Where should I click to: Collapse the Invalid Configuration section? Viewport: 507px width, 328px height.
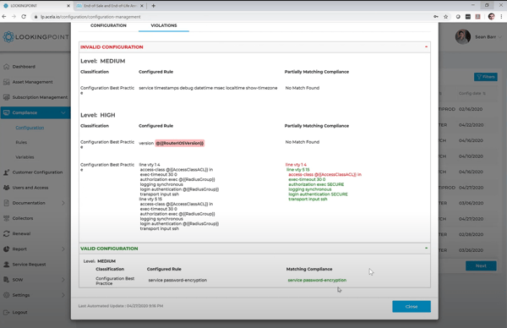(x=426, y=46)
